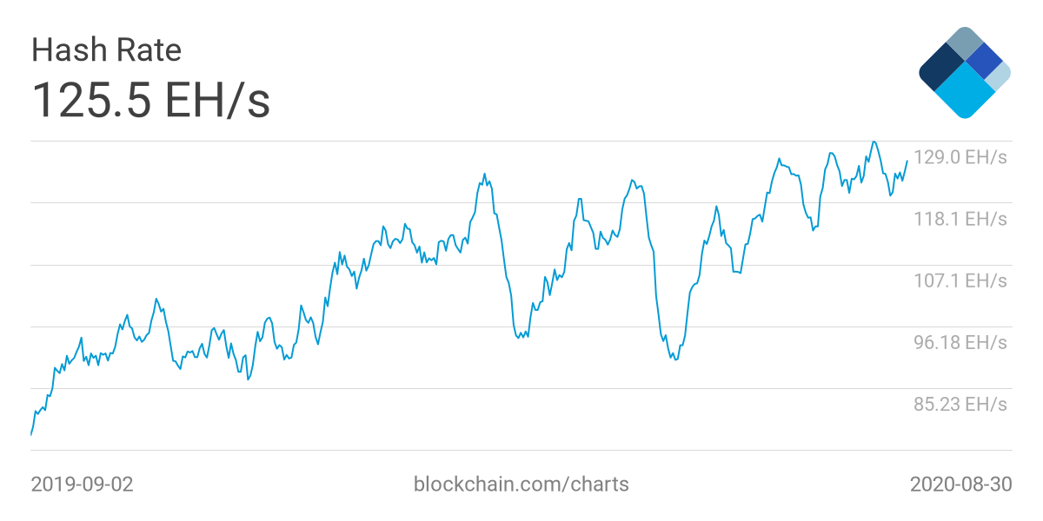Click the deepest trough in chart's right half
1043x521 pixels.
pos(674,359)
